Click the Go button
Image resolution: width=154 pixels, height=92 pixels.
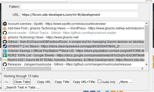6,82
